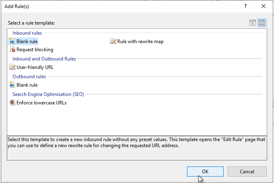Screen dimensions: 274x183
Task: Click the template description text box
Action: (x=137, y=148)
